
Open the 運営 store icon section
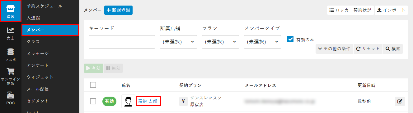pos(11,11)
